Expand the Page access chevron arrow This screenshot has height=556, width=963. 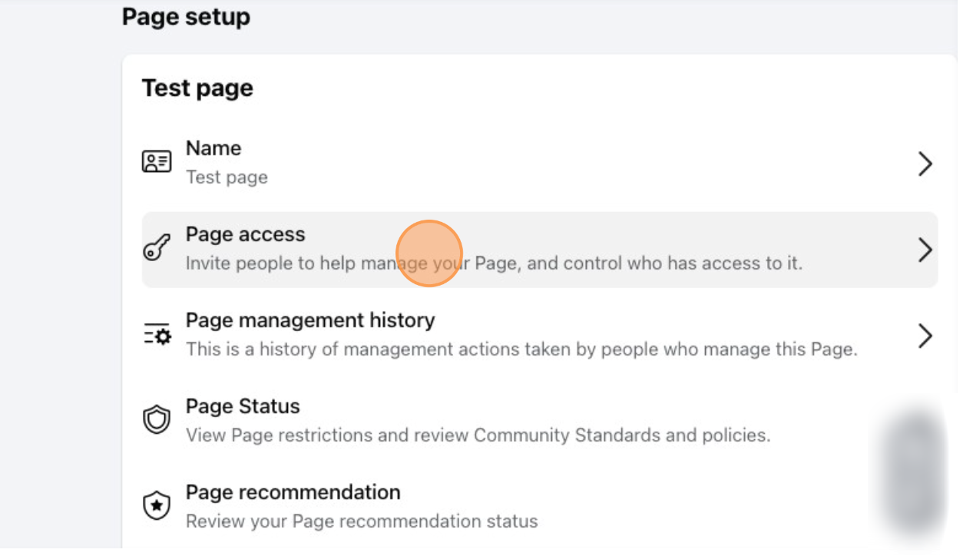[x=925, y=250]
